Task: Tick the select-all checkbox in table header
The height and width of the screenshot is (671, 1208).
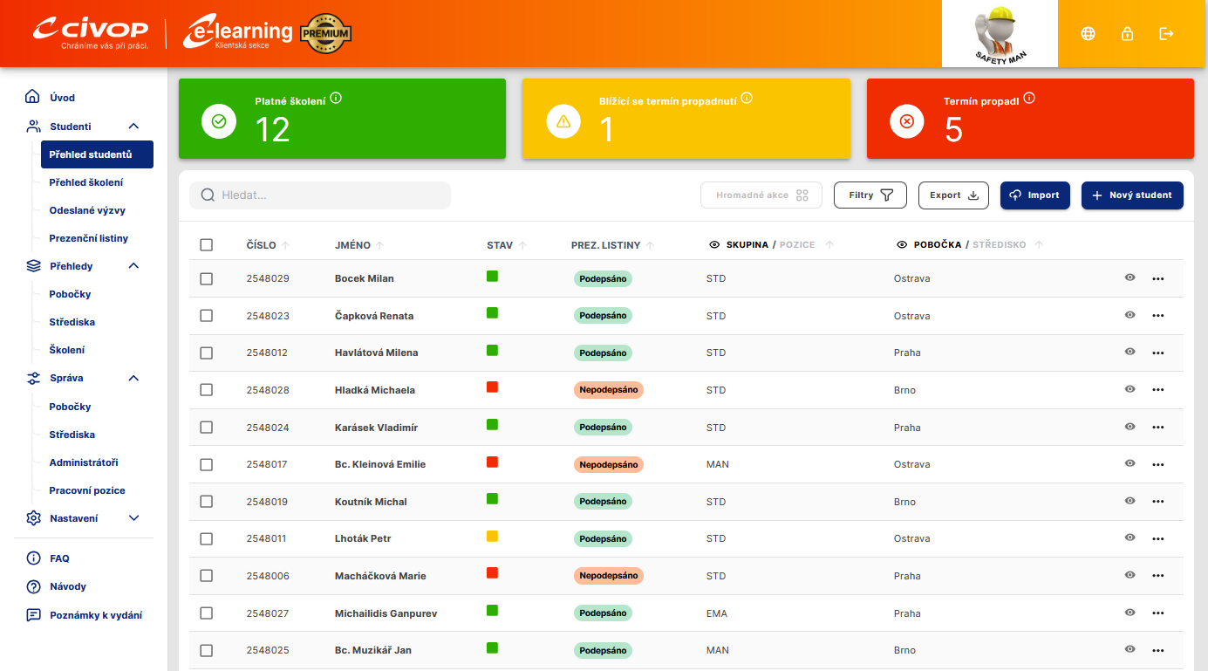Action: pyautogui.click(x=206, y=245)
